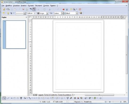Open the Visualizza menu

coord(16,6)
